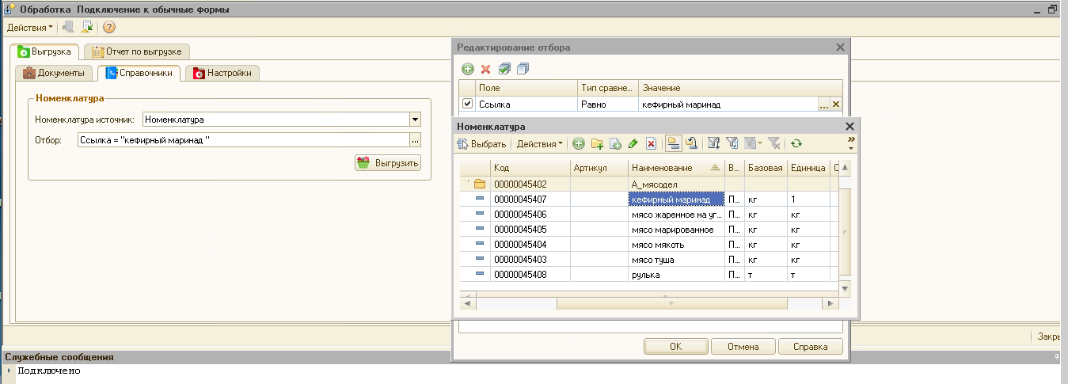This screenshot has width=1068, height=384.
Task: Open Отбор editor with ellipsis button
Action: [x=415, y=140]
